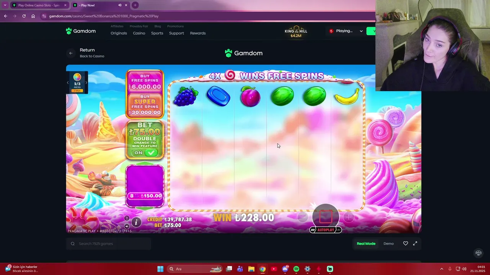The height and width of the screenshot is (275, 490).
Task: Open King of the Hill jackpot
Action: (296, 32)
